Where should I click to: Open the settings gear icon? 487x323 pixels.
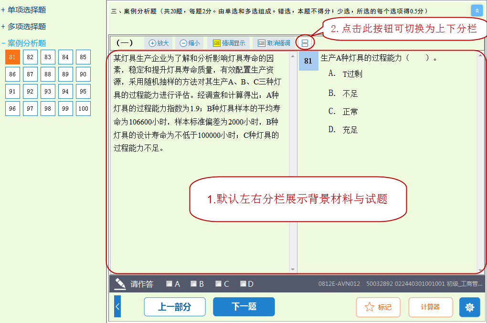point(469,307)
